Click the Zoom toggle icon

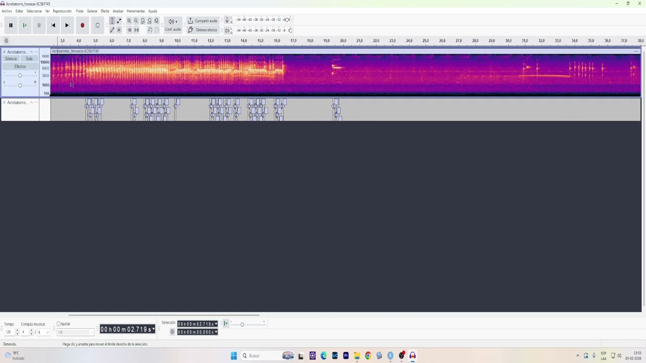[156, 21]
